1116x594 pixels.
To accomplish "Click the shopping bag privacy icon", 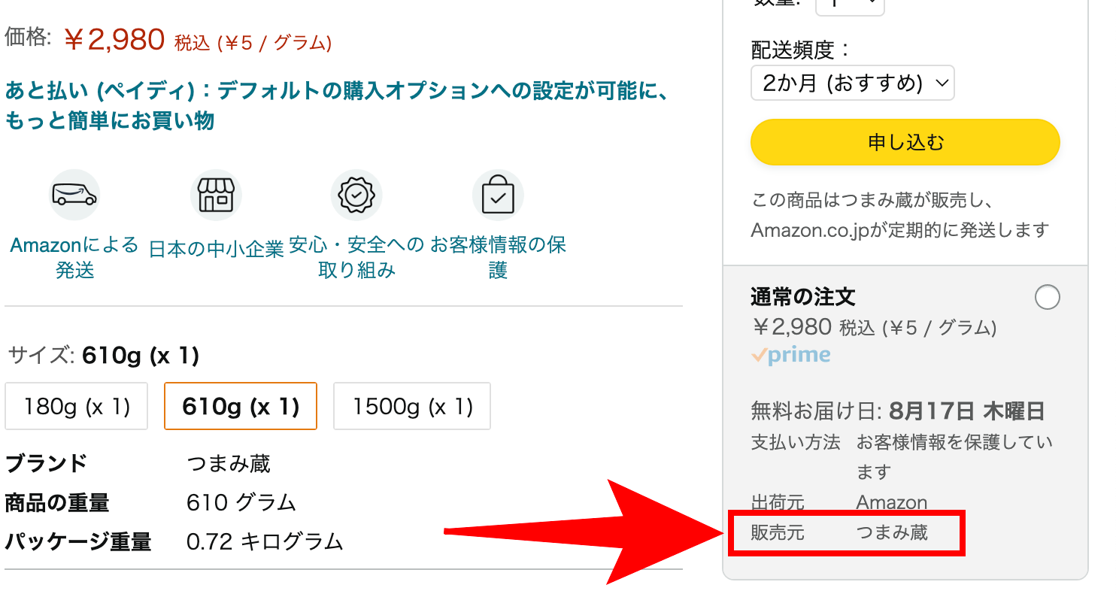I will point(498,195).
